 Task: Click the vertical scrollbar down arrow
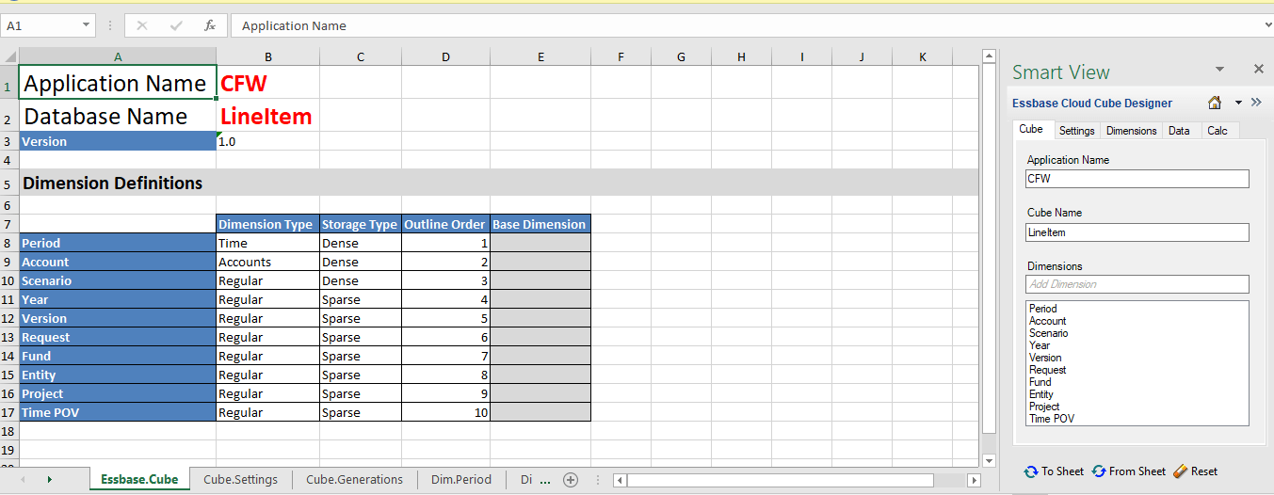989,460
